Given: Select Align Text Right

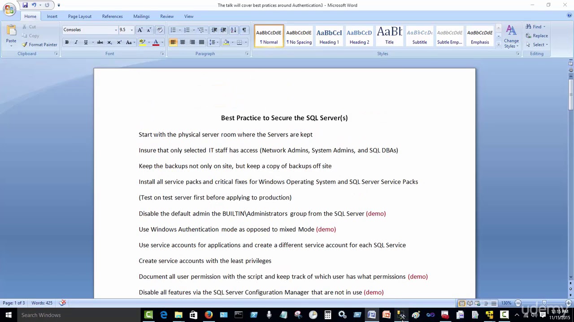Looking at the screenshot, I should tap(192, 42).
